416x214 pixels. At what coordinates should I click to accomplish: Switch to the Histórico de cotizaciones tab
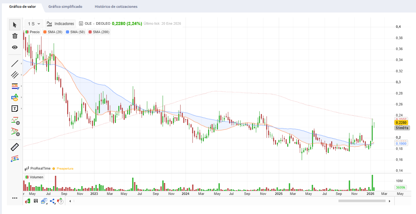tap(116, 7)
